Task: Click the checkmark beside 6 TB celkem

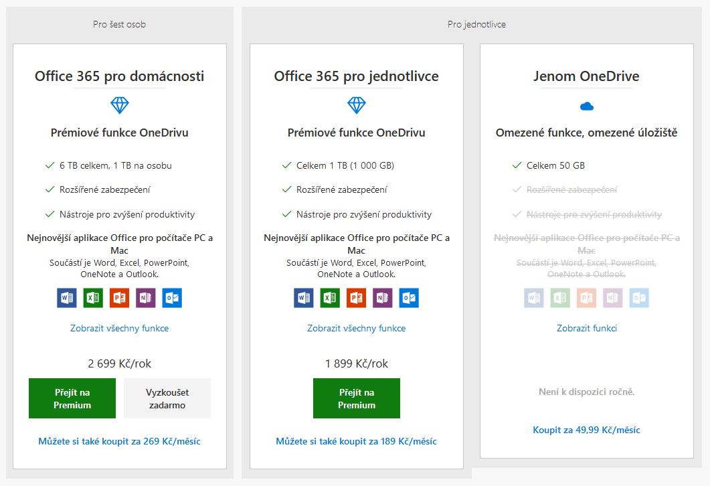Action: click(x=50, y=165)
